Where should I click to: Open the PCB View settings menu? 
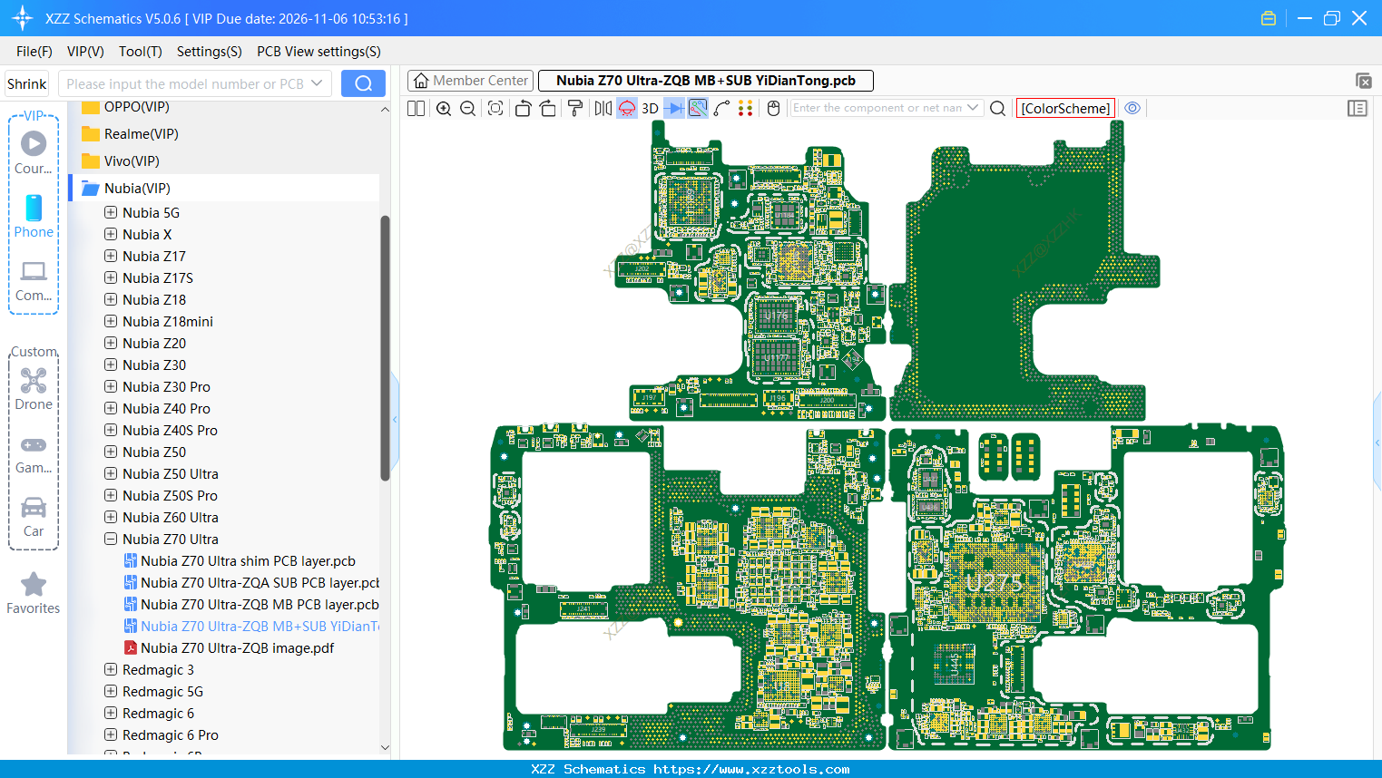[x=319, y=52]
